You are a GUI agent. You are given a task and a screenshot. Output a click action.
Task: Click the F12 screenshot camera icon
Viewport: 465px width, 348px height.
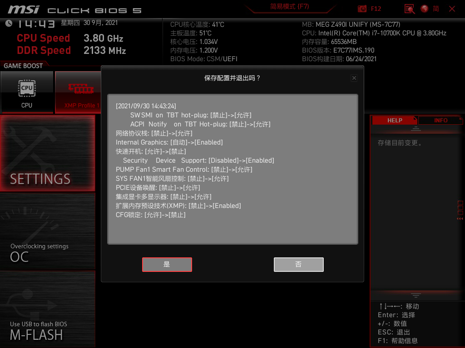(362, 9)
